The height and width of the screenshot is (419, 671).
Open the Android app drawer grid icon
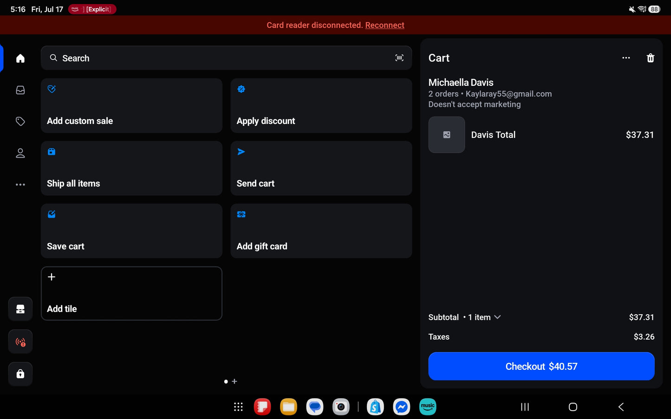[x=238, y=407]
